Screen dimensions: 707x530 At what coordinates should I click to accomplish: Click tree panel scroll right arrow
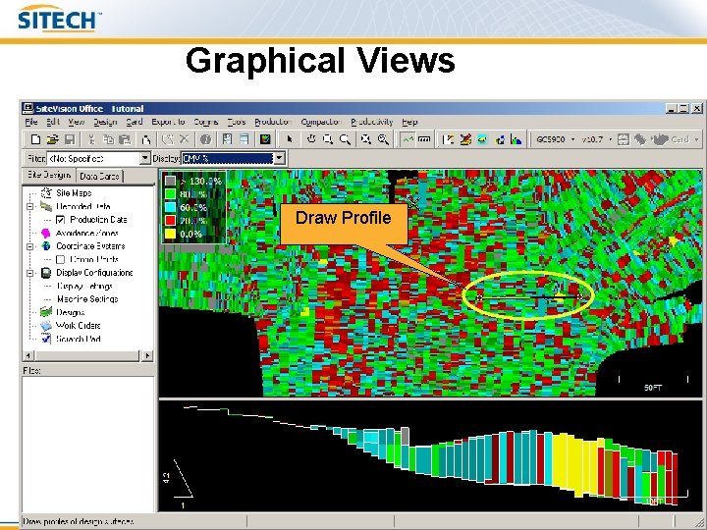[147, 355]
